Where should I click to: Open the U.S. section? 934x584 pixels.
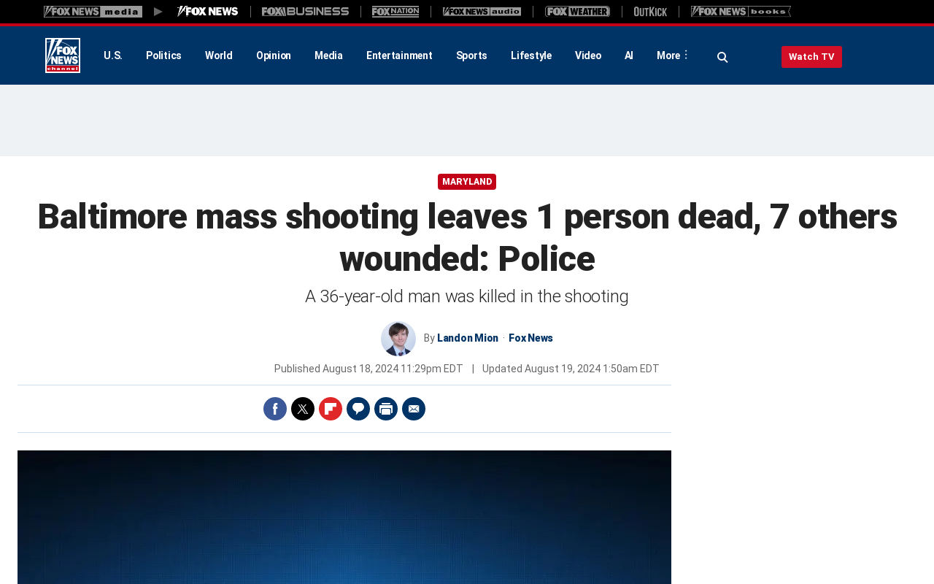113,55
